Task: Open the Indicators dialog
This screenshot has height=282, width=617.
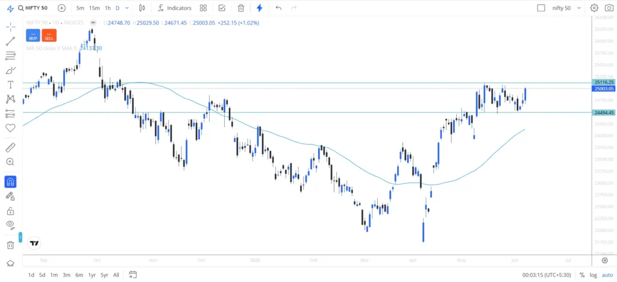Action: click(174, 8)
